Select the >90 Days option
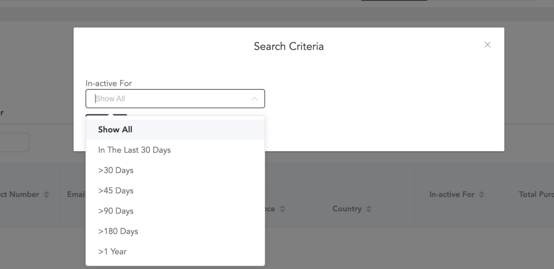Screen dimensions: 554x269 pos(175,211)
